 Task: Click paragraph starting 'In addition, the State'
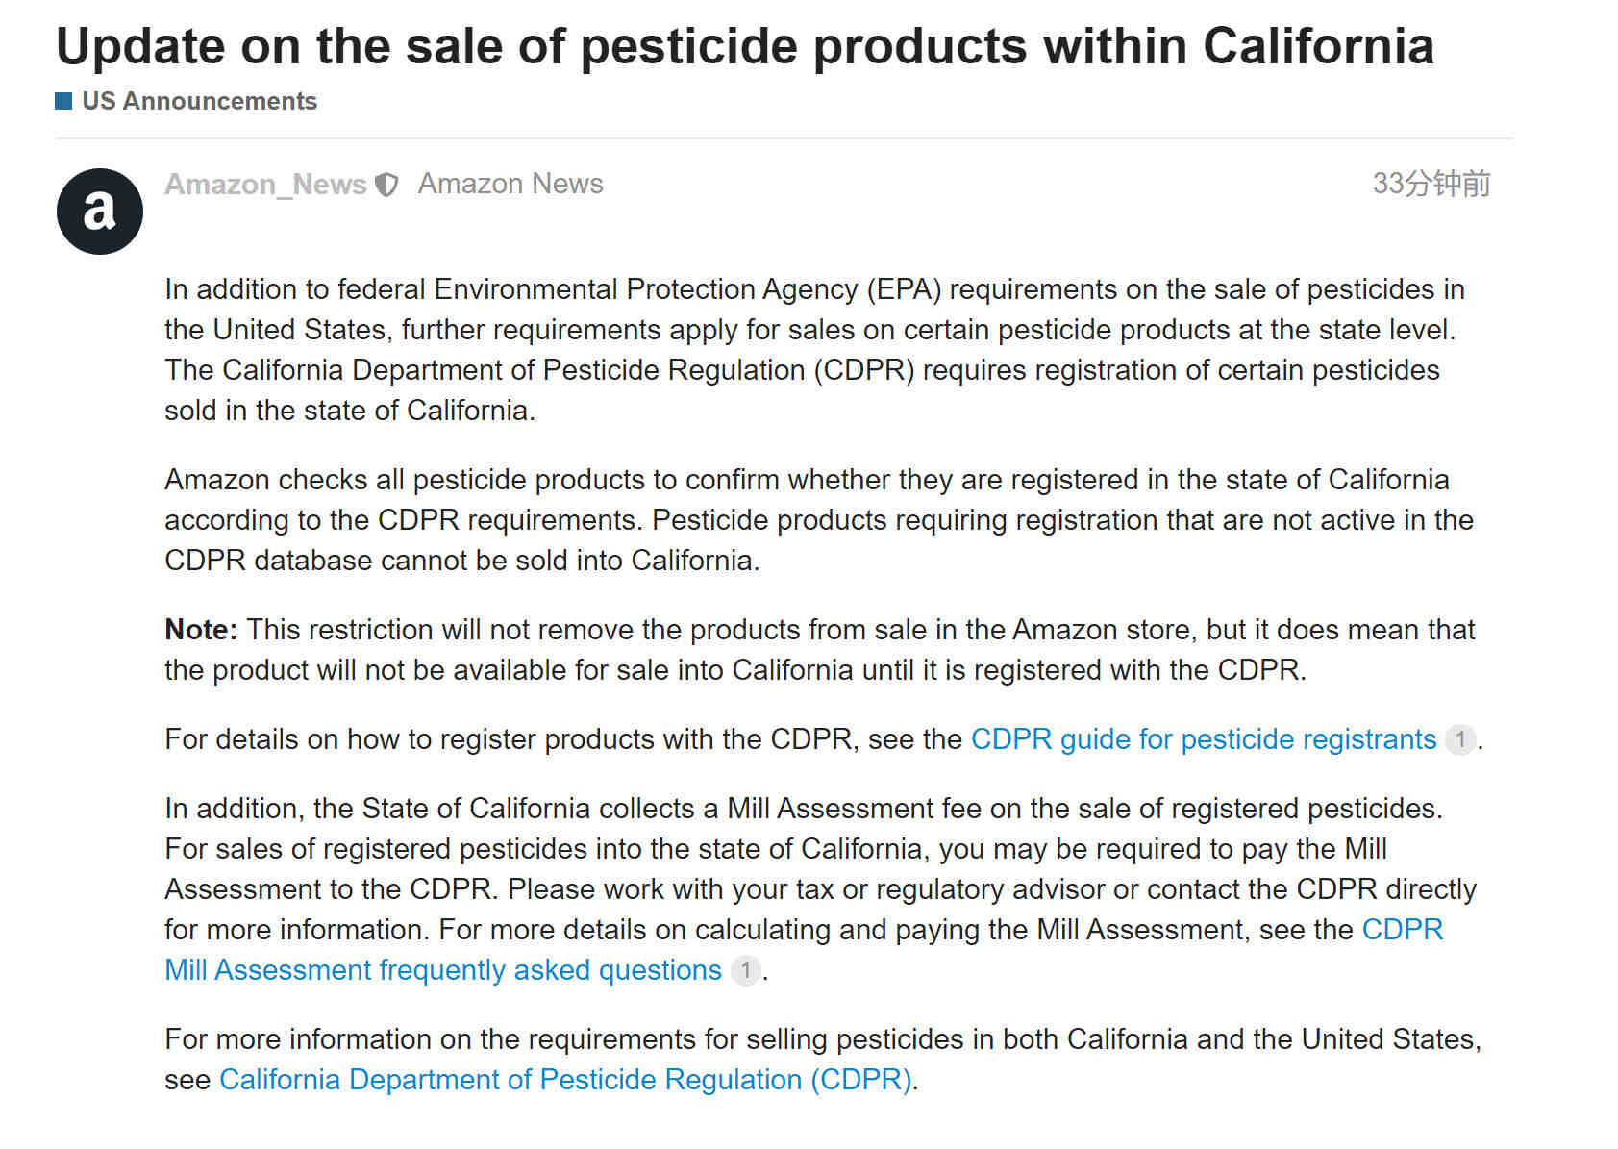click(820, 888)
